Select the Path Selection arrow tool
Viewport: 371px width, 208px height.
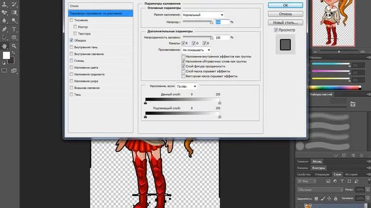pyautogui.click(x=5, y=38)
